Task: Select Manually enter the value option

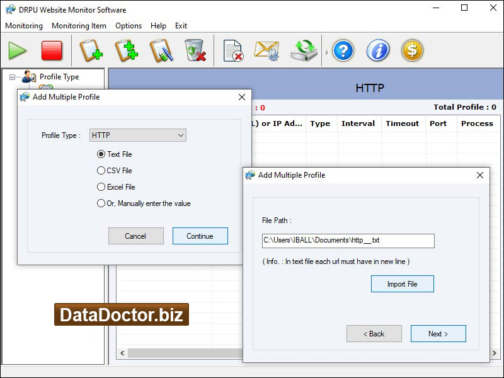Action: click(144, 203)
